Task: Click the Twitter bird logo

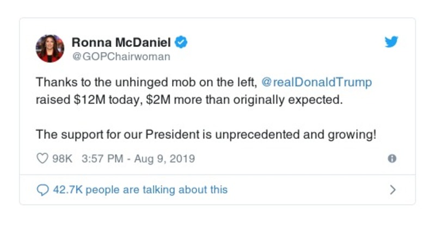Action: 391,42
